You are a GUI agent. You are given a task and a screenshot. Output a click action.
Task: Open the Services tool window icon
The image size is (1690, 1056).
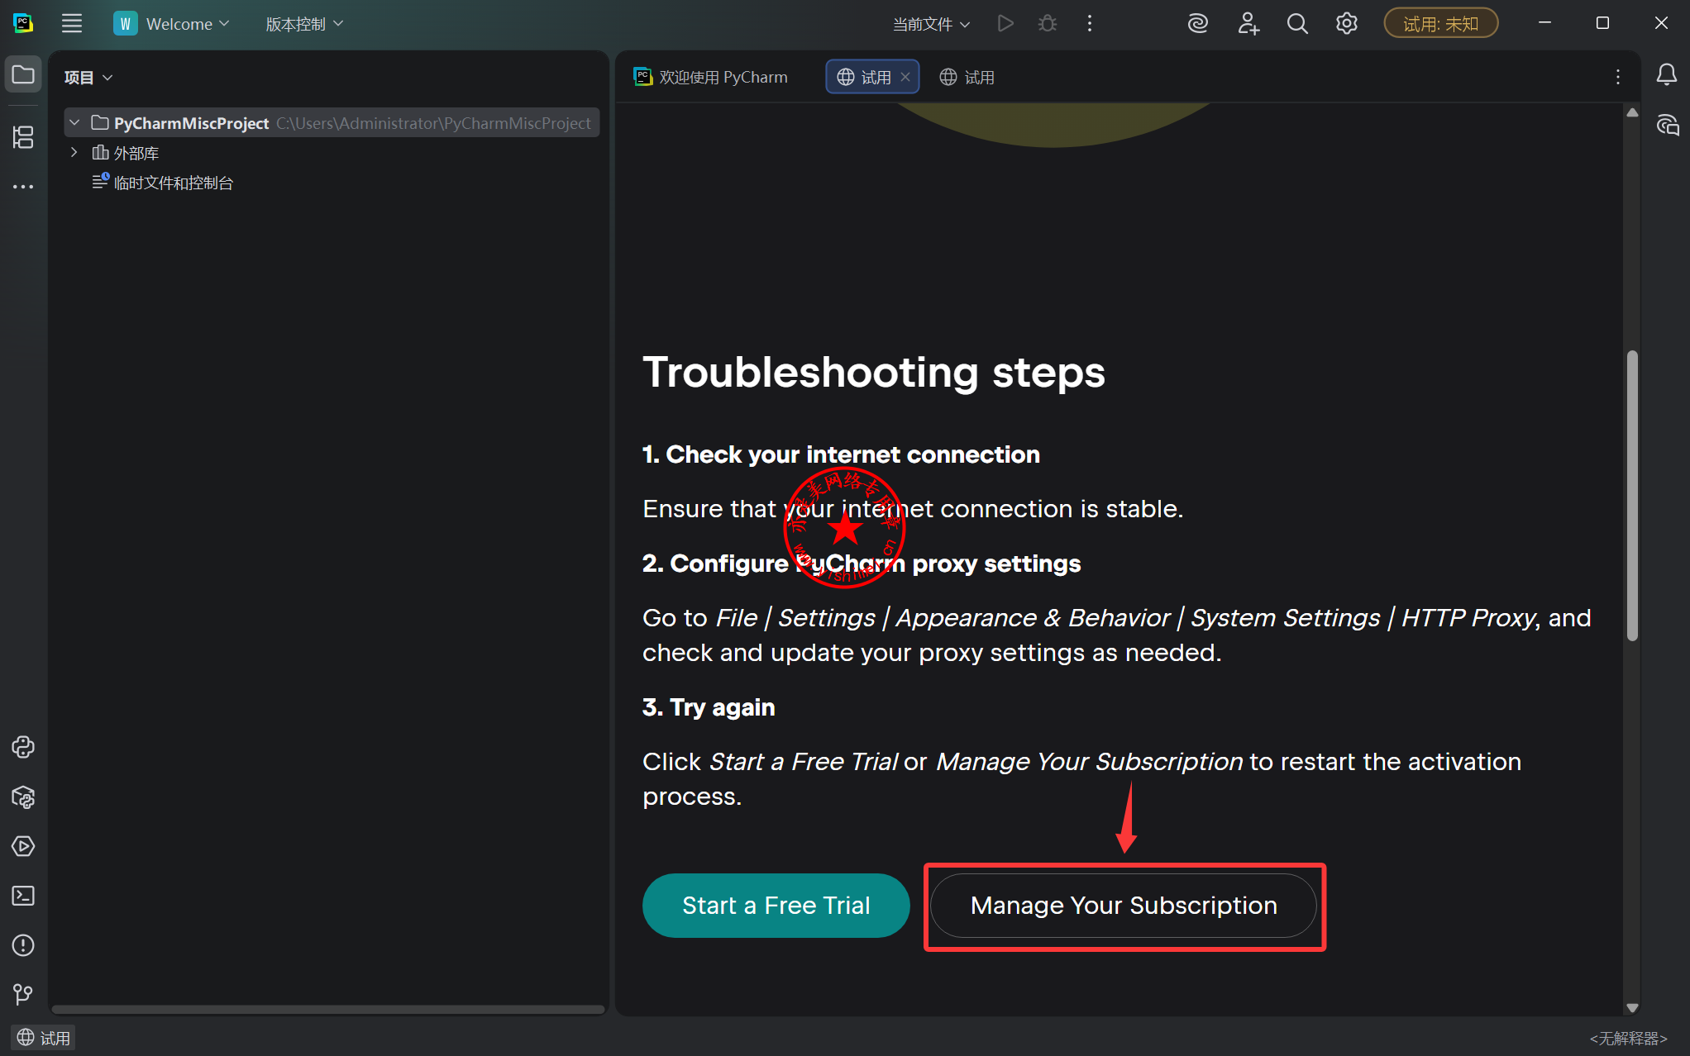[x=23, y=847]
